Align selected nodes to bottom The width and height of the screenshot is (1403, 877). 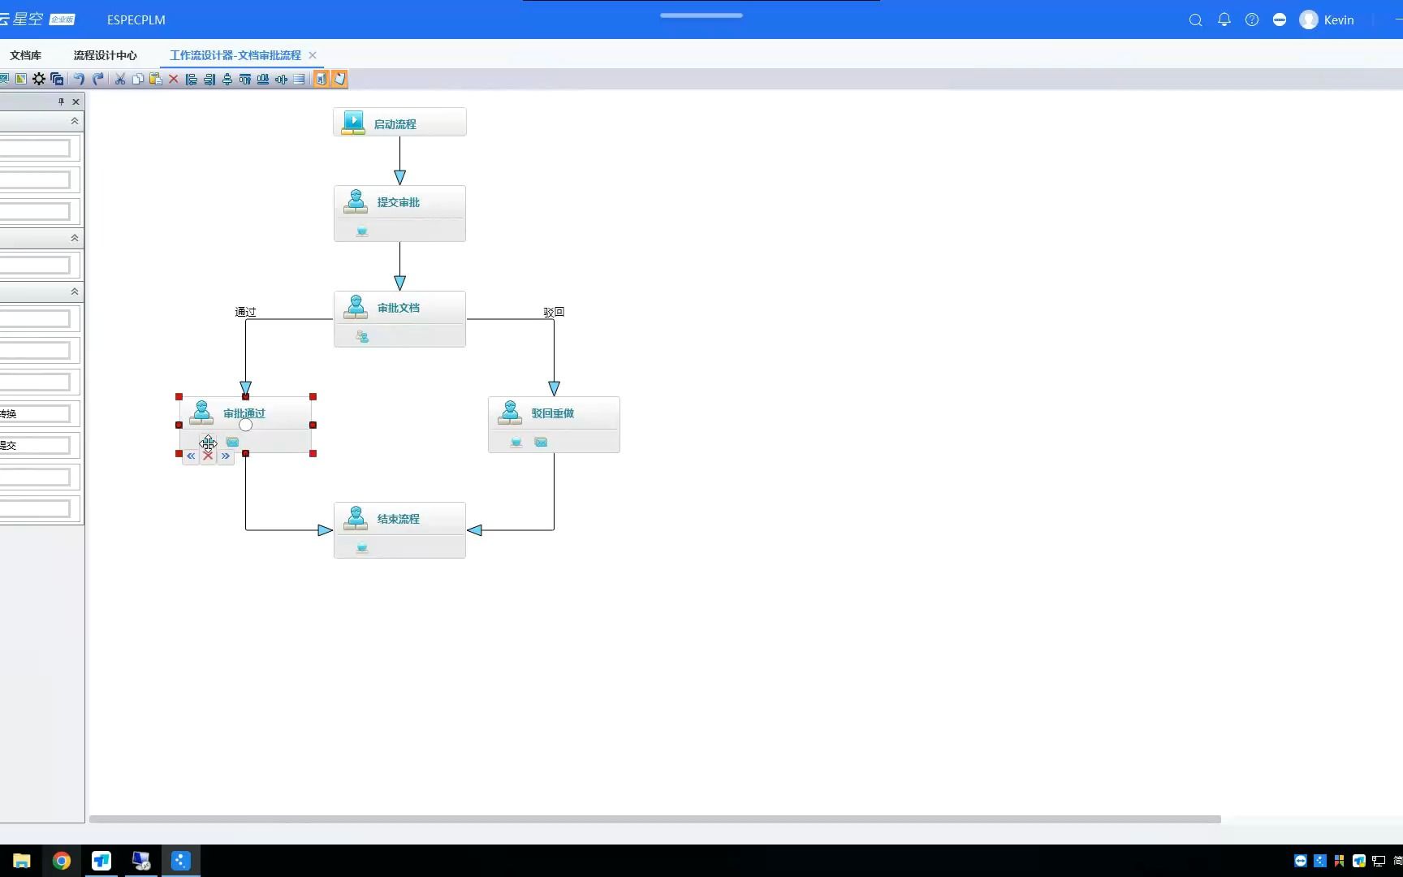tap(263, 79)
